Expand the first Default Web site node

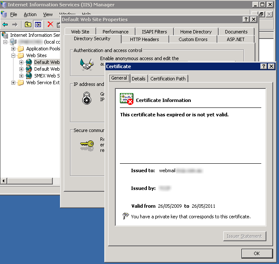(x=21, y=62)
